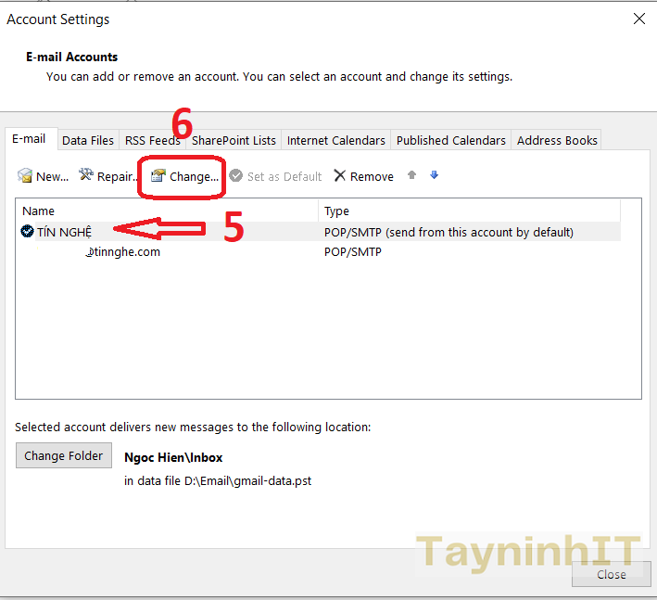Click the Remove X icon
The image size is (657, 600).
[x=340, y=176]
